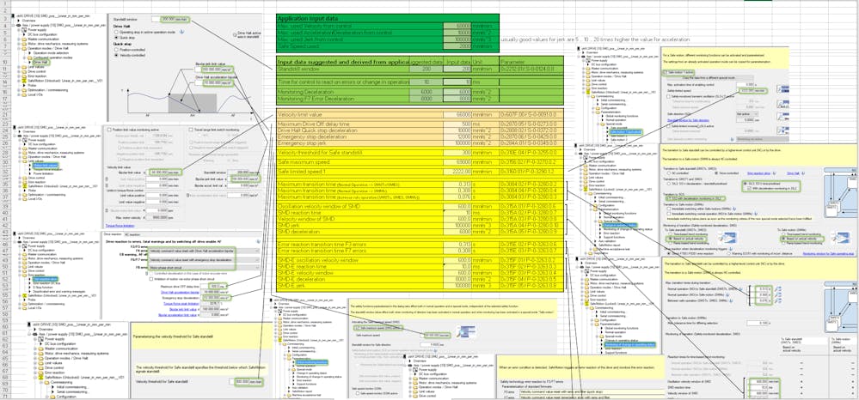
Task: Collapse the Special mode folder above Safe motion 1 (activated)
Action: click(598, 124)
